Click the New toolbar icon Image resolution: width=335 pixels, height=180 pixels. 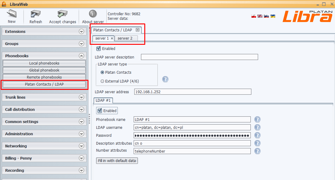12,14
